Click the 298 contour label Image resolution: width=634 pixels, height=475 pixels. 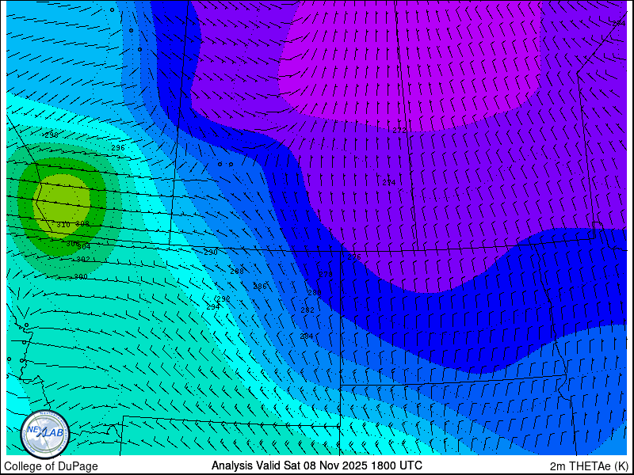click(52, 135)
